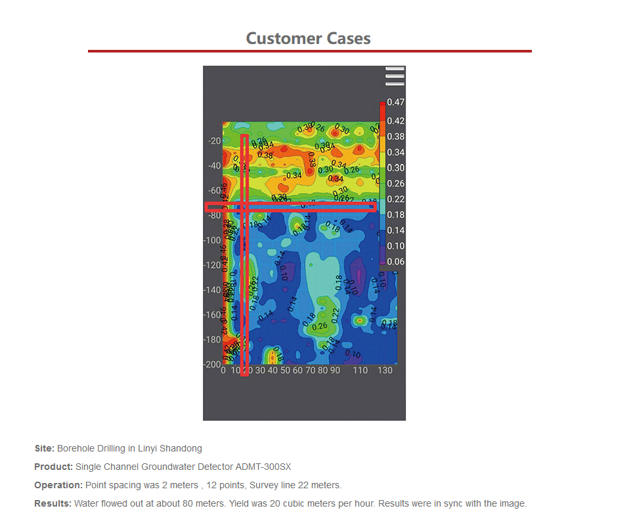Open the hamburger menu in the detector image
The height and width of the screenshot is (525, 631).
click(x=395, y=76)
